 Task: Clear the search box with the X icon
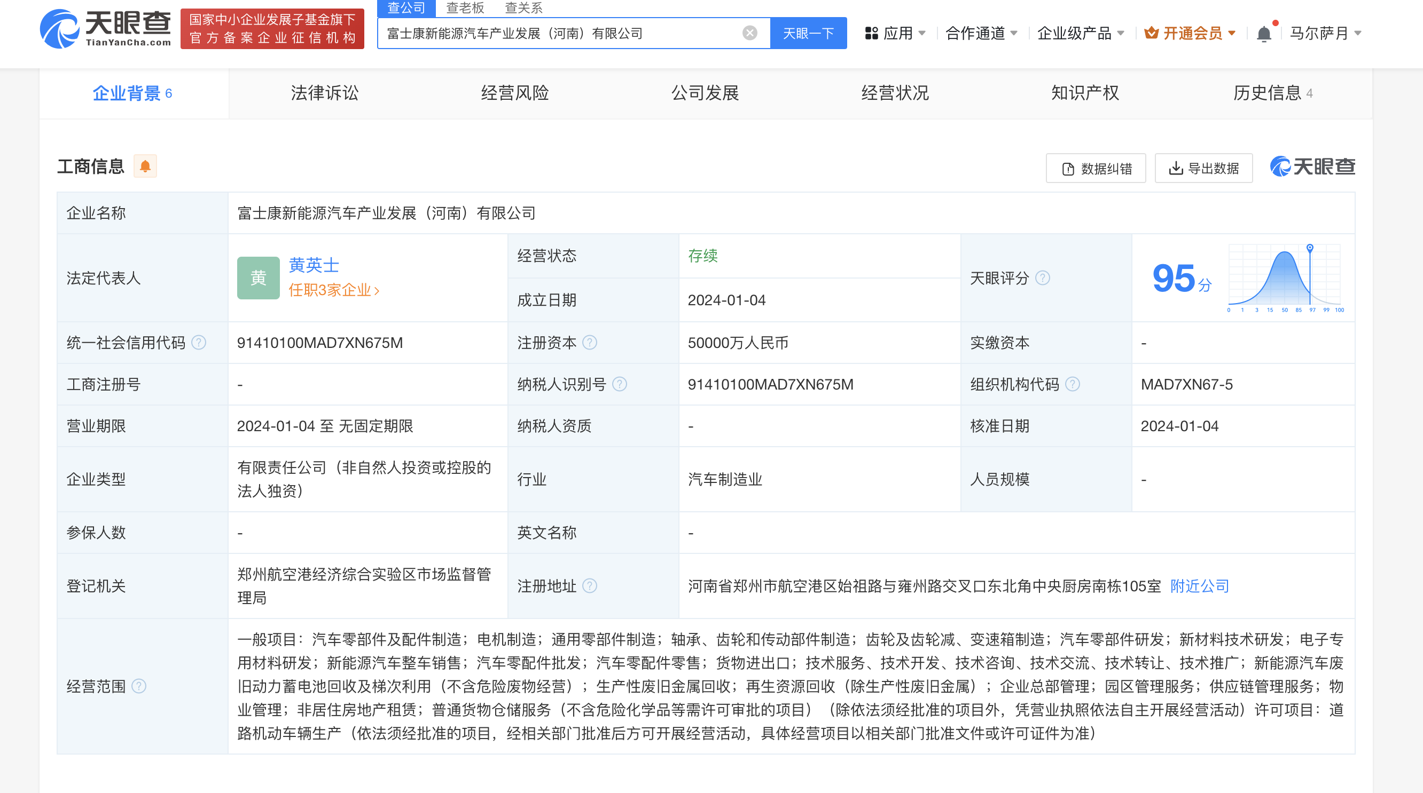[x=748, y=33]
